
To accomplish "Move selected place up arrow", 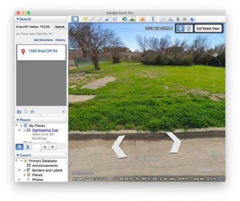I will click(x=45, y=147).
